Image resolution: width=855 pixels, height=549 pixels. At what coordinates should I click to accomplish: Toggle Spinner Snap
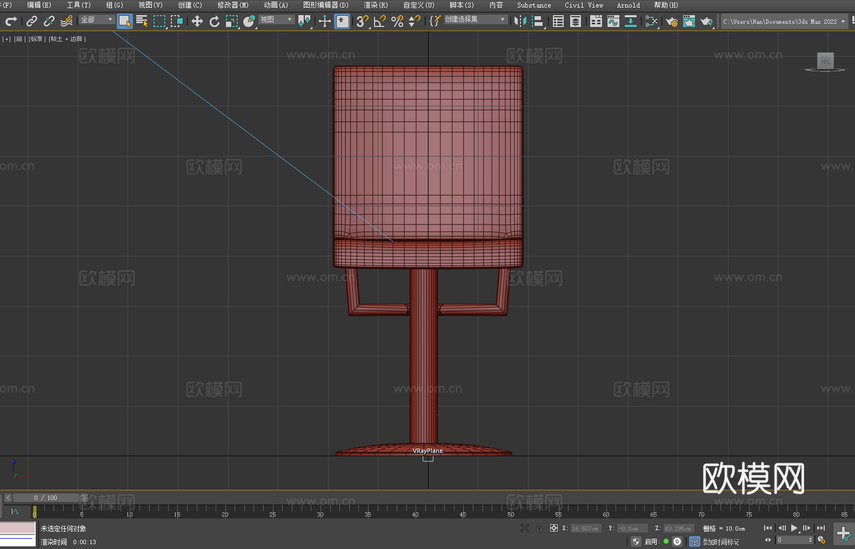tap(415, 21)
